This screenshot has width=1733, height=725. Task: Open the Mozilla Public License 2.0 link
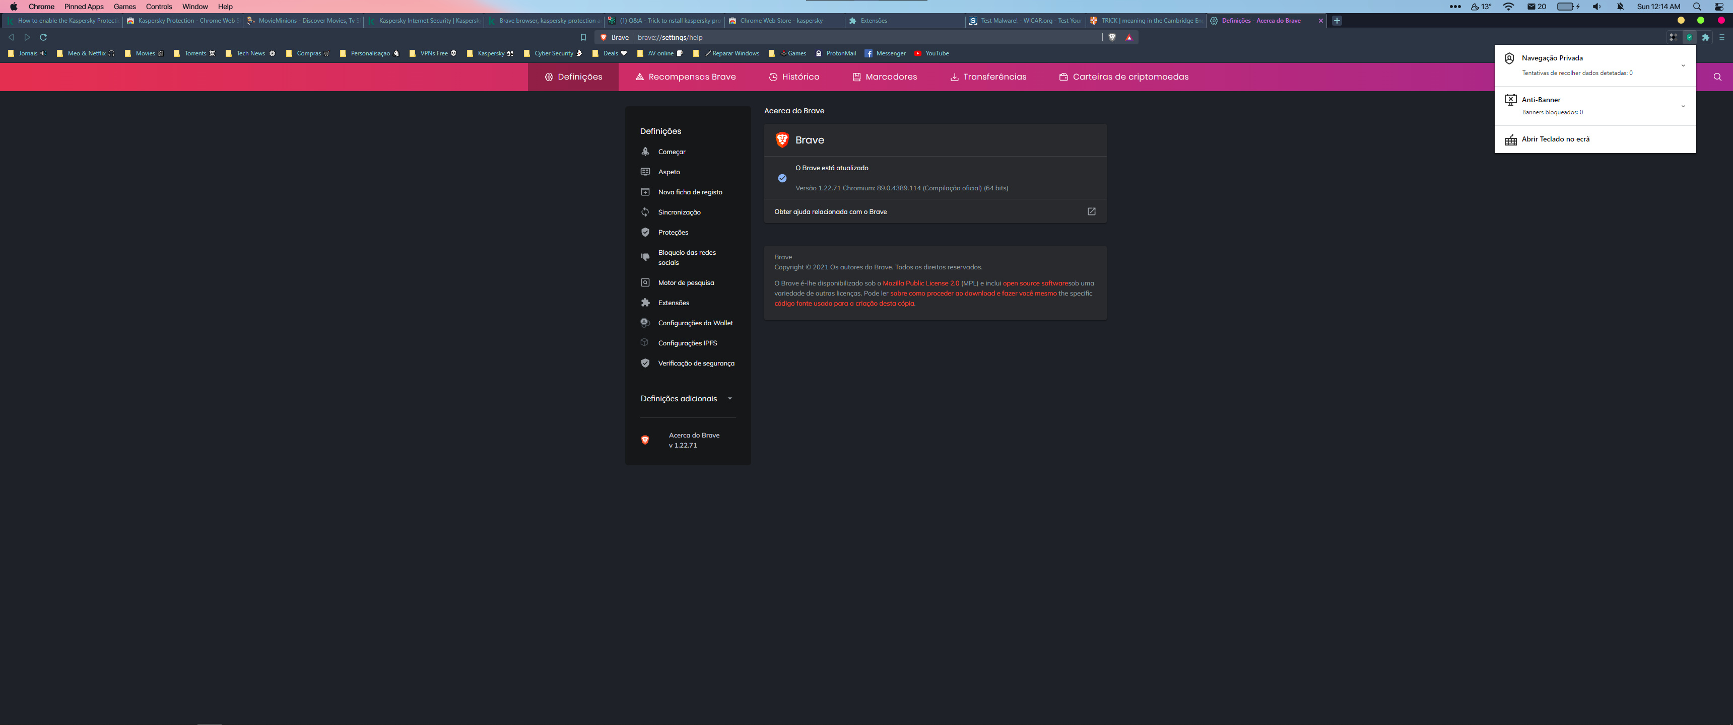point(920,284)
